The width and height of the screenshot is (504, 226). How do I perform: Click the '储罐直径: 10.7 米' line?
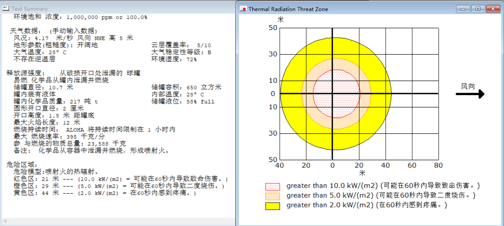click(x=43, y=87)
